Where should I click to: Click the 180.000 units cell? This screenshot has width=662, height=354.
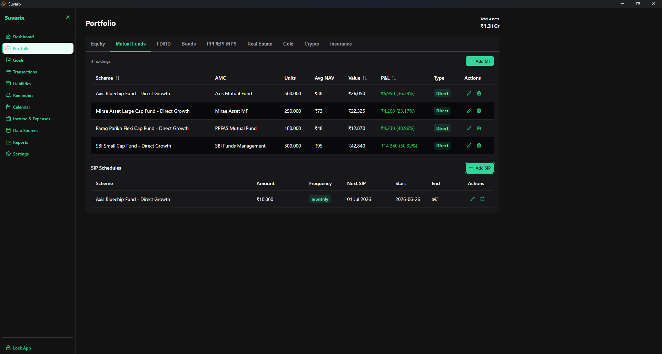pos(293,128)
